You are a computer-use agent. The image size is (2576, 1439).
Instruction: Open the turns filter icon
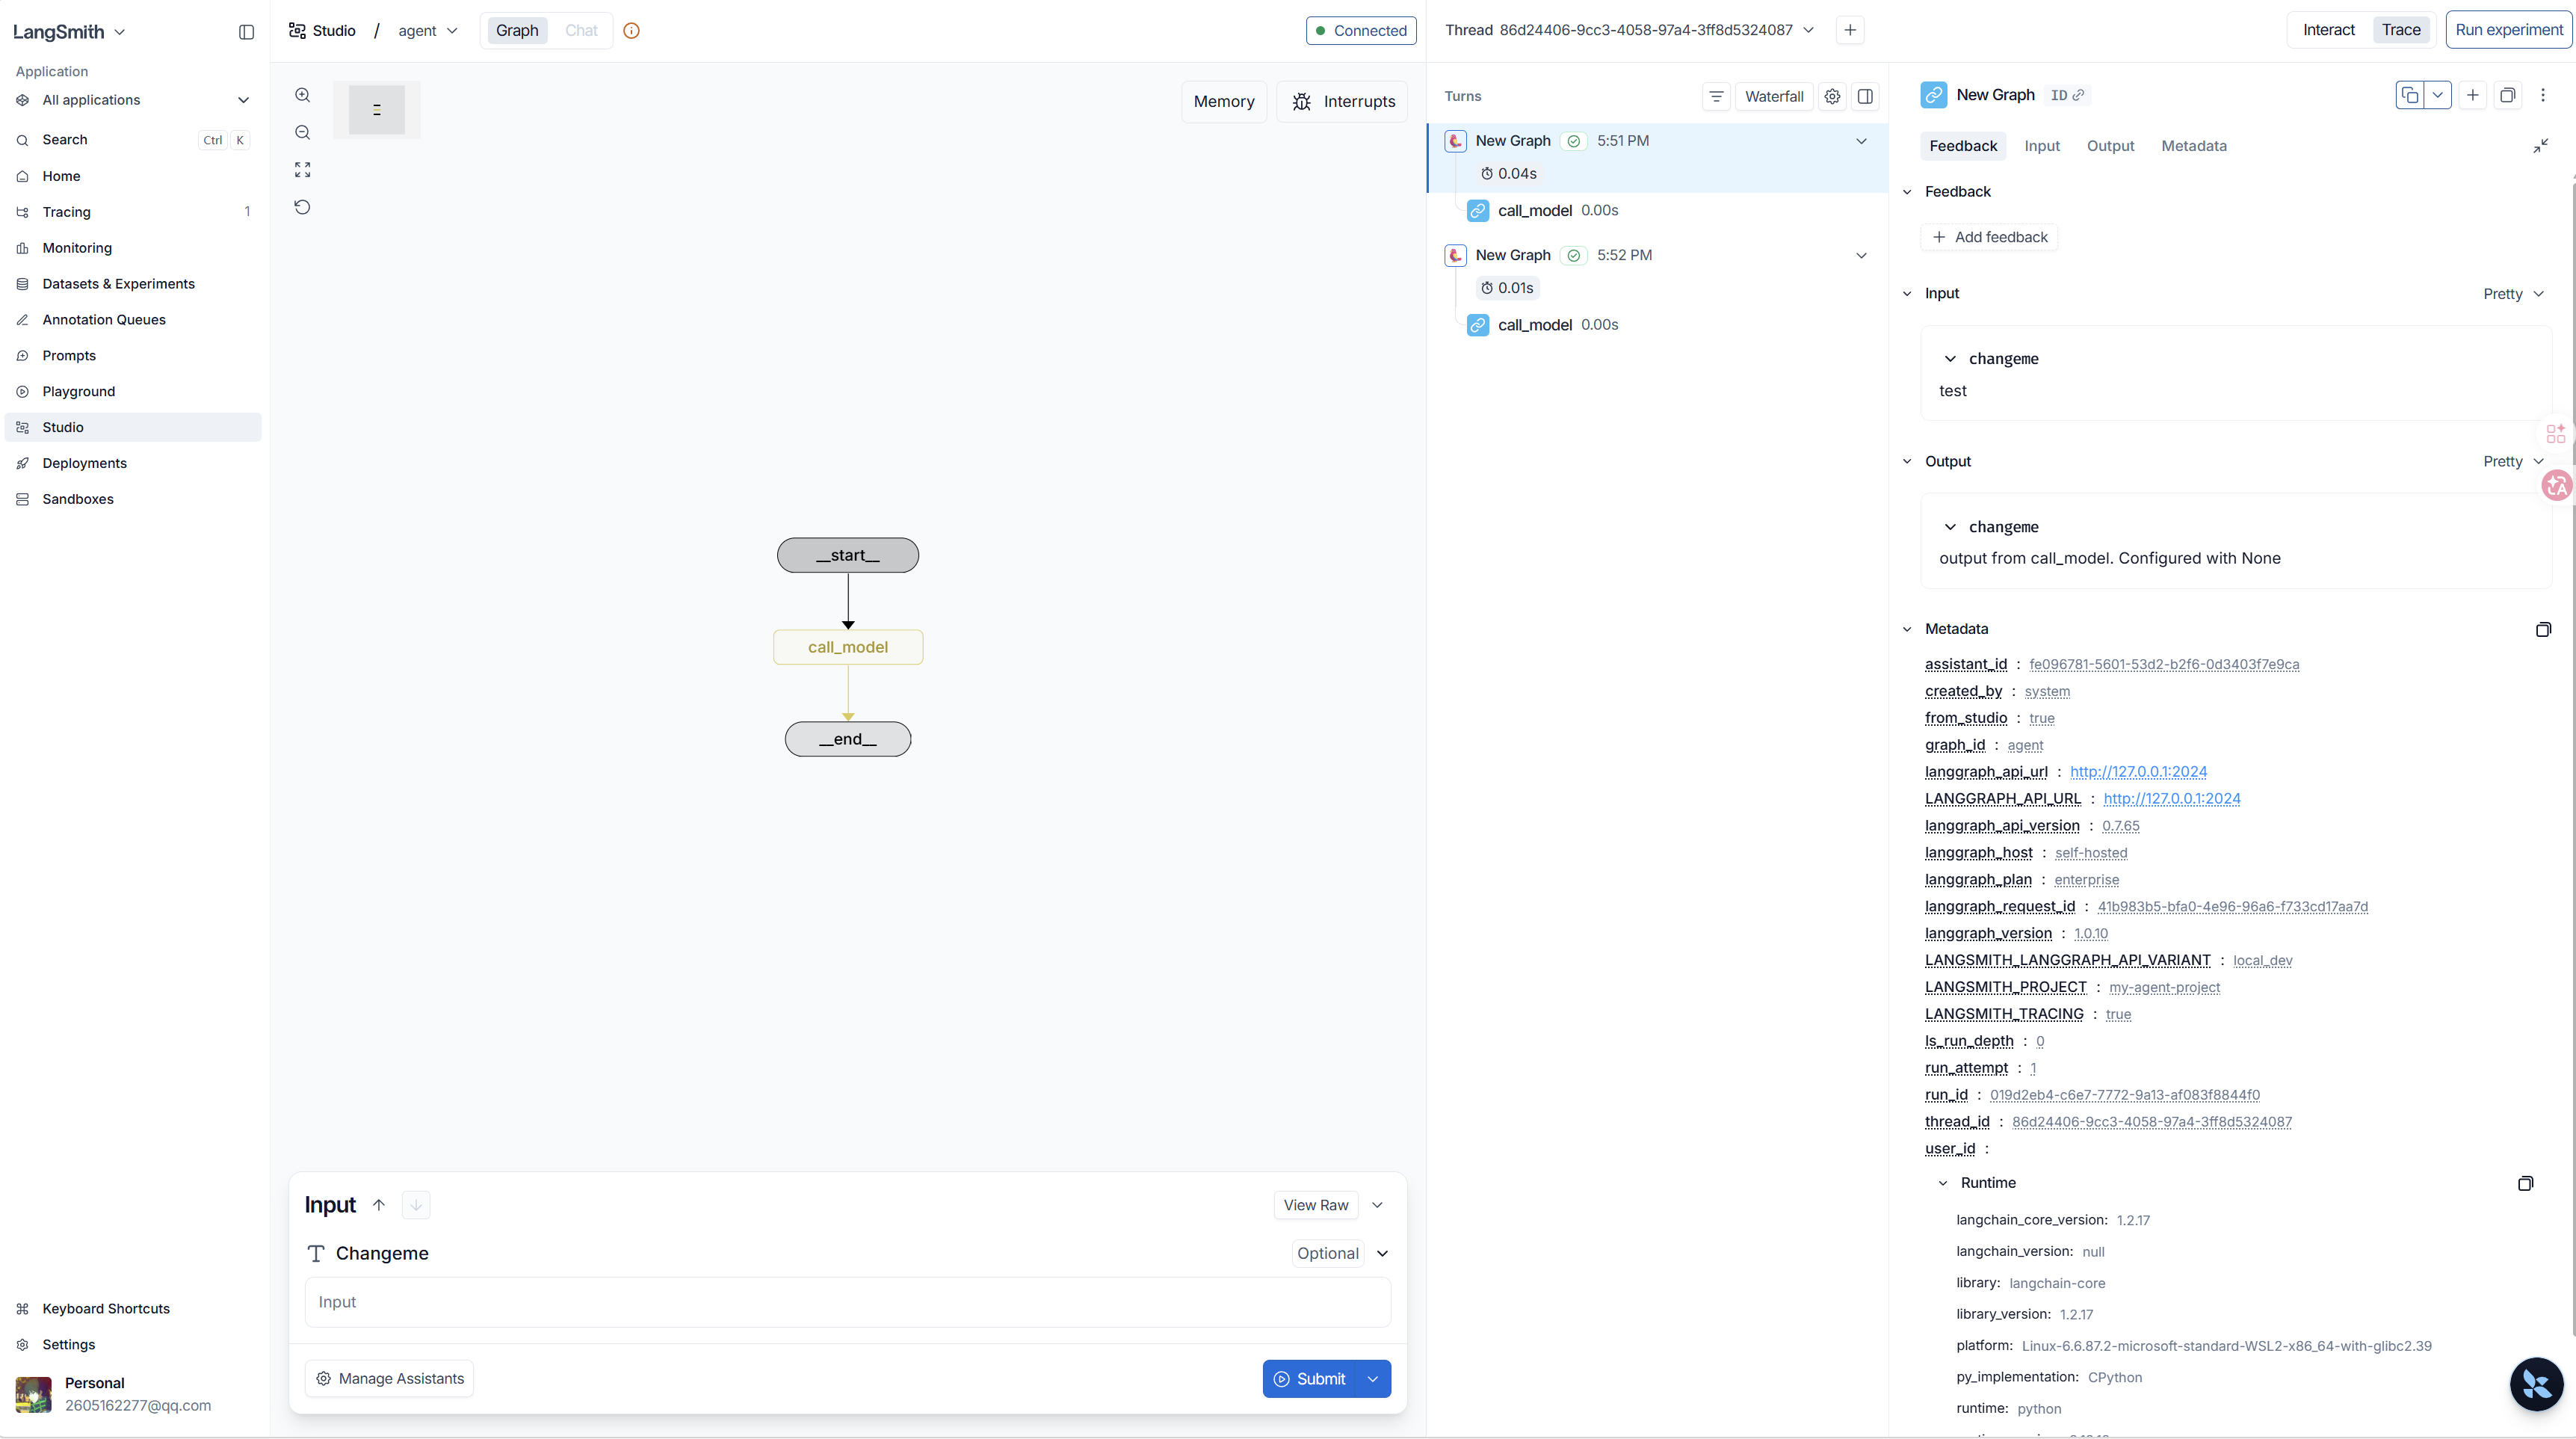(x=1716, y=96)
